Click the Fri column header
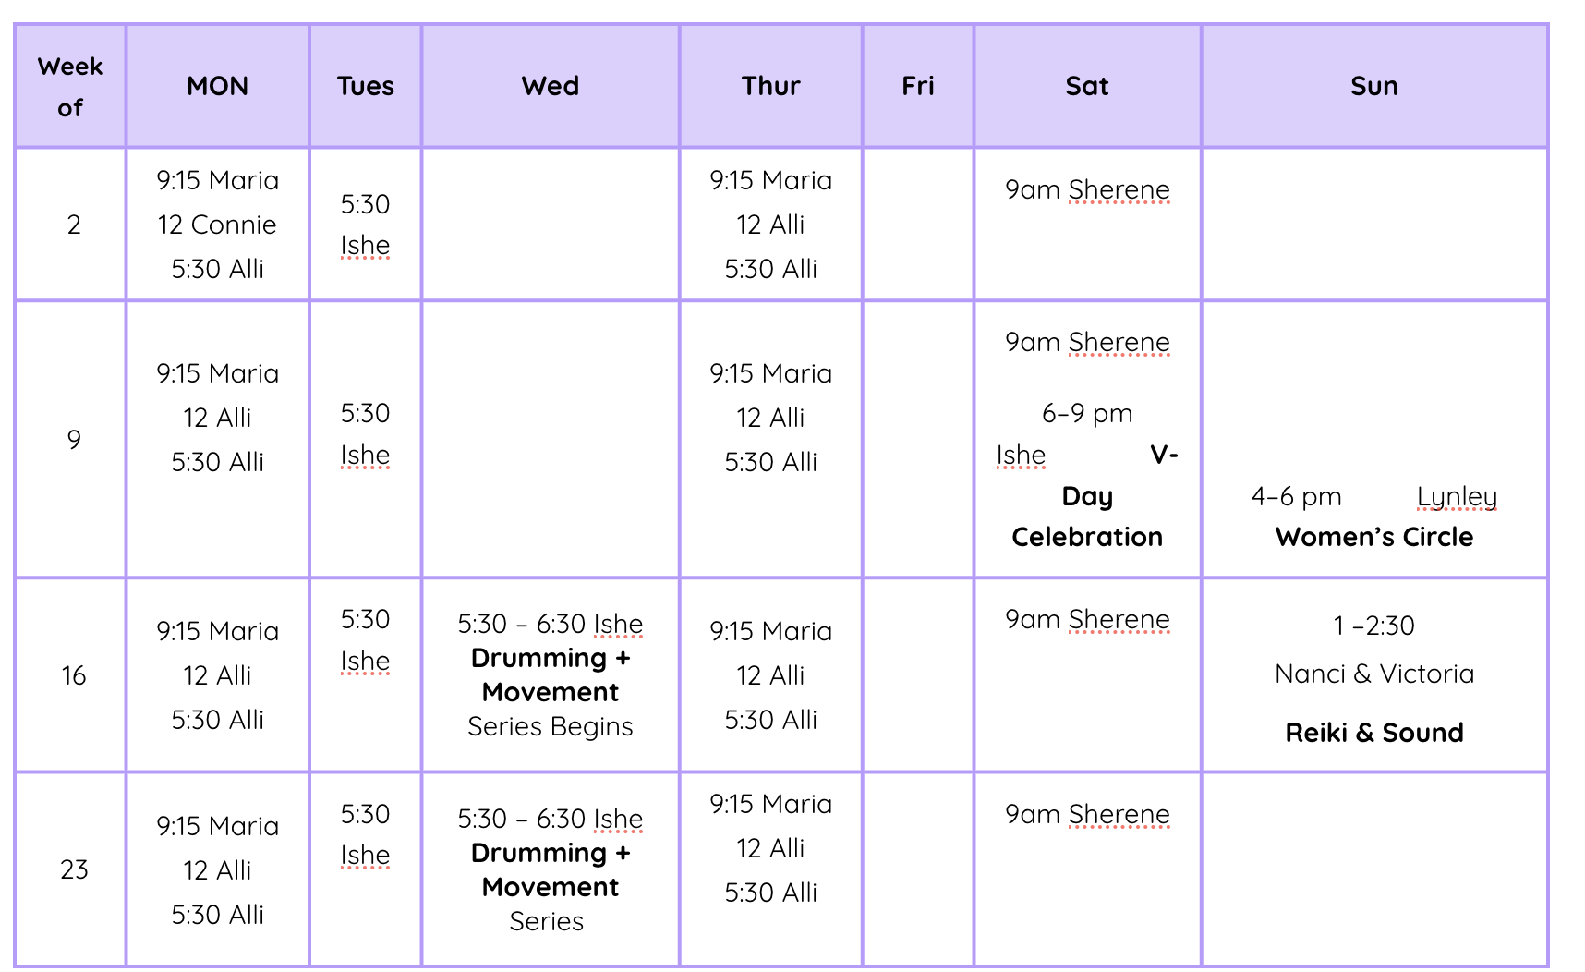Image resolution: width=1585 pixels, height=972 pixels. pyautogui.click(x=917, y=86)
